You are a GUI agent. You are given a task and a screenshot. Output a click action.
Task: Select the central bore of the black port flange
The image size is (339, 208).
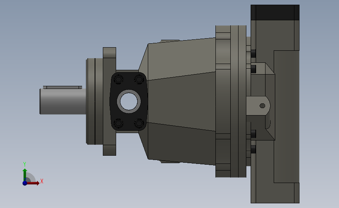coord(129,101)
